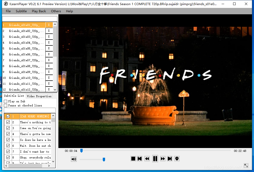
Task: Click the up arrow of the subtitle list scrollbar
Action: pyautogui.click(x=53, y=116)
